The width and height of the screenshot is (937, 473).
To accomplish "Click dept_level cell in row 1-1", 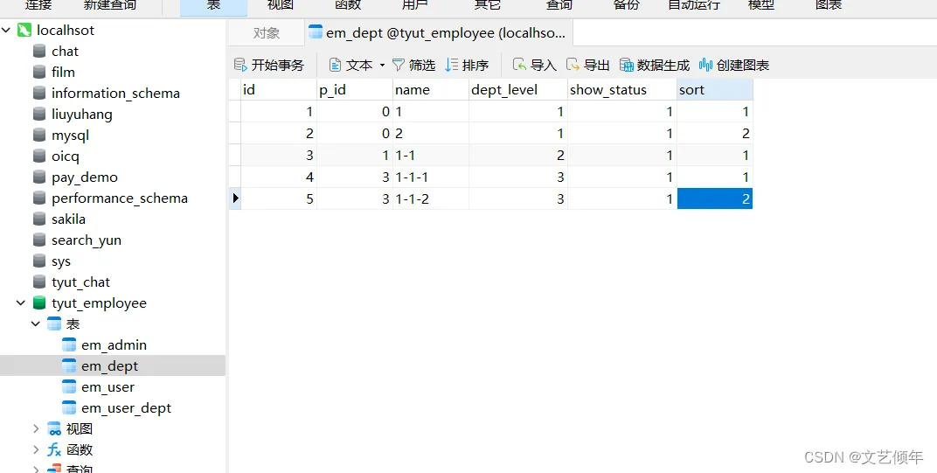I will pos(518,156).
